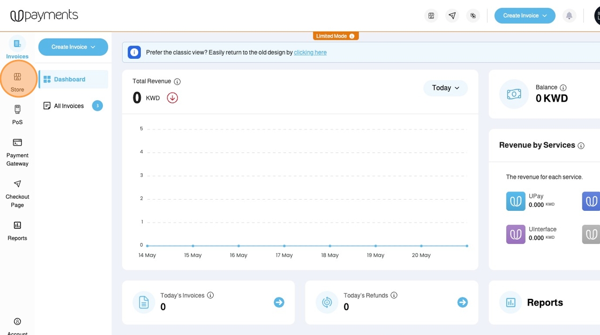Open the Store section in sidebar
The width and height of the screenshot is (600, 335).
pyautogui.click(x=17, y=82)
